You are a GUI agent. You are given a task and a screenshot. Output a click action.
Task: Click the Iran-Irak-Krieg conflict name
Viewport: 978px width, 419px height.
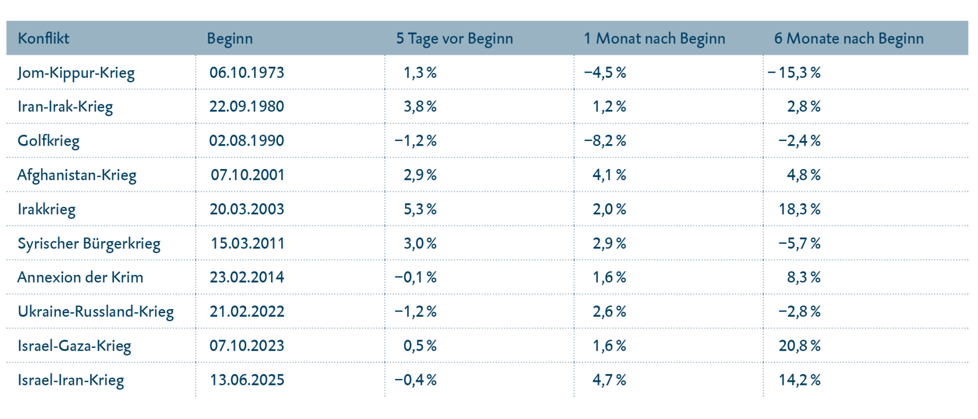tap(65, 106)
